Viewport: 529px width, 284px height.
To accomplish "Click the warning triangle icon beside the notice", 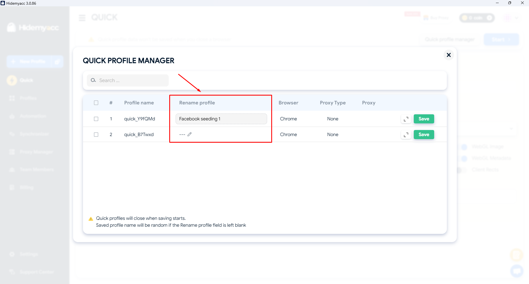I will pyautogui.click(x=91, y=219).
